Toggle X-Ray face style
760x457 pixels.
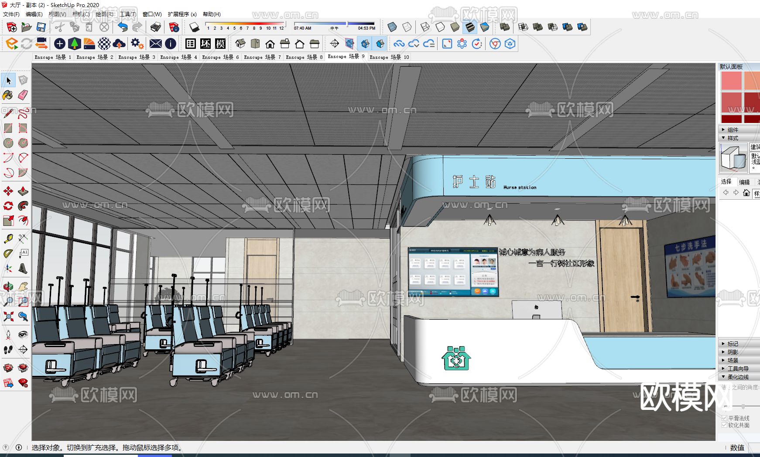(392, 27)
